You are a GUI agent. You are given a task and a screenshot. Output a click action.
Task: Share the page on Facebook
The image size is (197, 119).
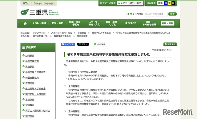[x=68, y=44]
